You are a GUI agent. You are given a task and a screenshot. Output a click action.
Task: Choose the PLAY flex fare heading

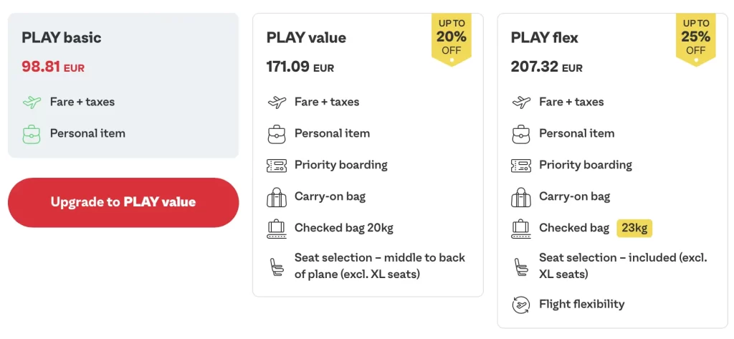click(x=545, y=38)
